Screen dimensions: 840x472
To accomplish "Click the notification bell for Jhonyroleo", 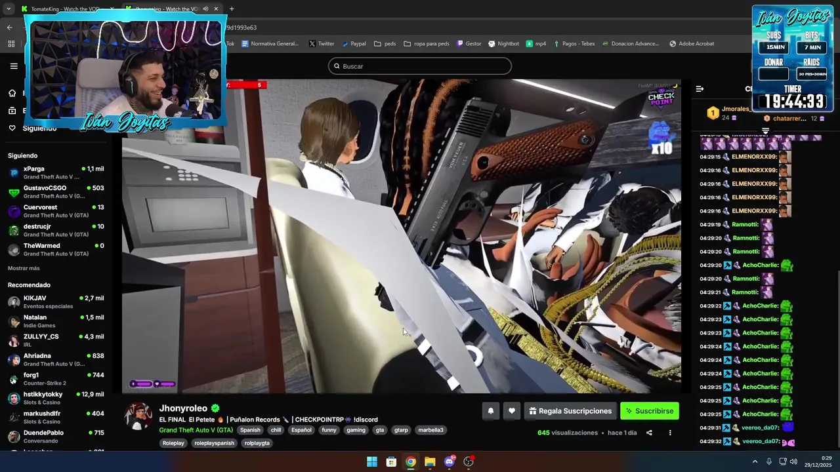I will point(490,411).
